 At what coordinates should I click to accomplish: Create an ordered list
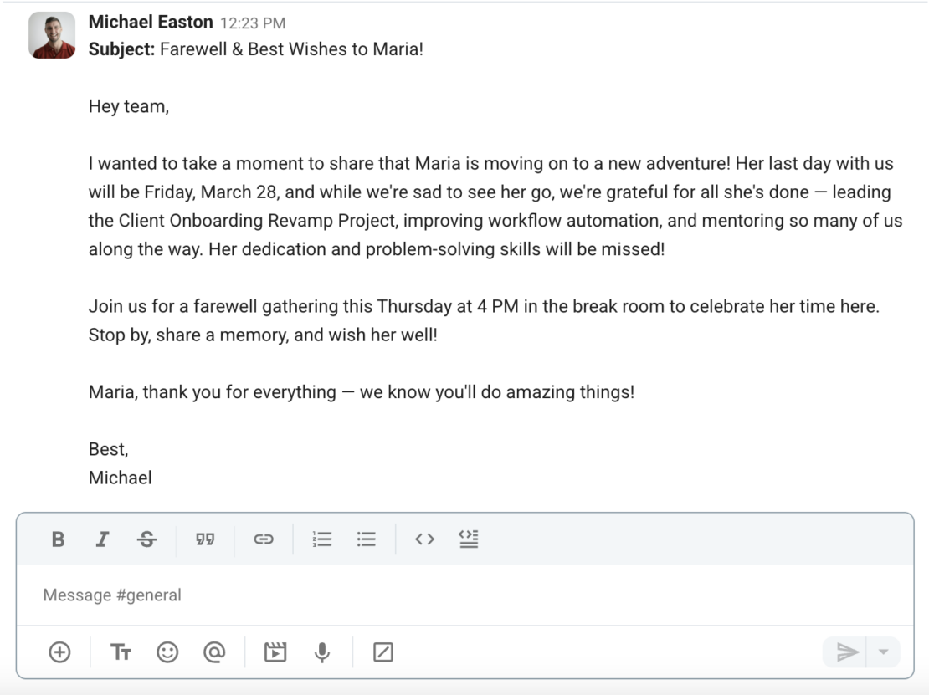pyautogui.click(x=322, y=539)
